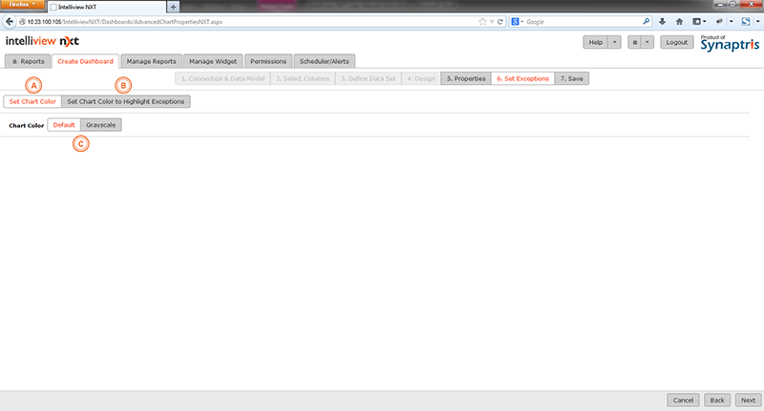
Task: Bookmark this page with the star icon
Action: pos(481,21)
